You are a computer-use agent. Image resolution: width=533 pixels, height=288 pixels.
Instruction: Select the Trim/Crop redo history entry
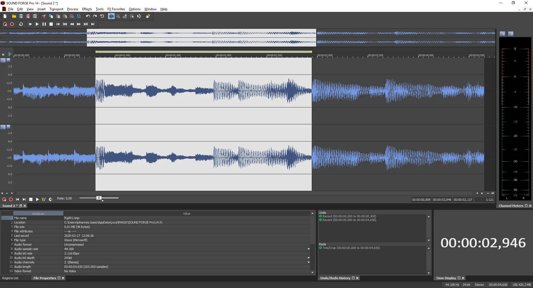tap(351, 248)
